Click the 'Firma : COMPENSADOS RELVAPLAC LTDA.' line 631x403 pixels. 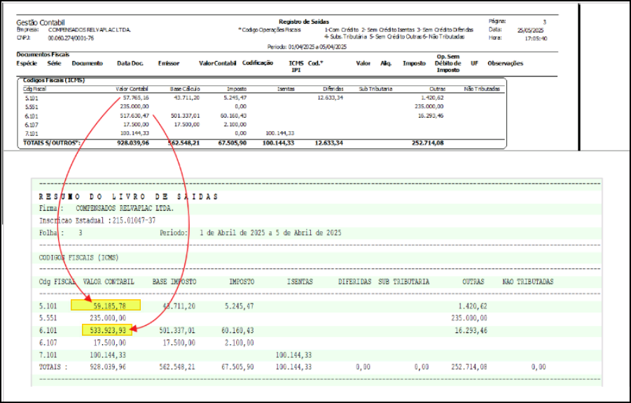[x=106, y=209]
